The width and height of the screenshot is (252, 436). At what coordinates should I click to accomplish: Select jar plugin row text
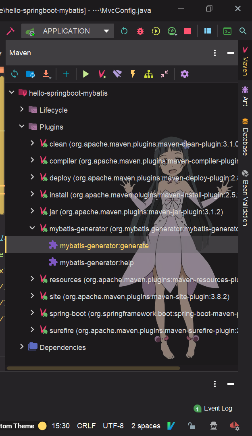[x=136, y=212]
